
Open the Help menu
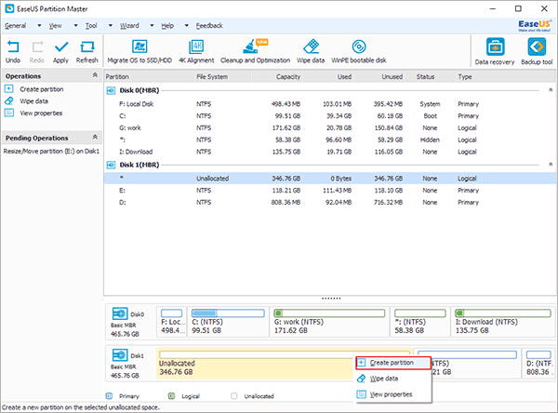[167, 26]
